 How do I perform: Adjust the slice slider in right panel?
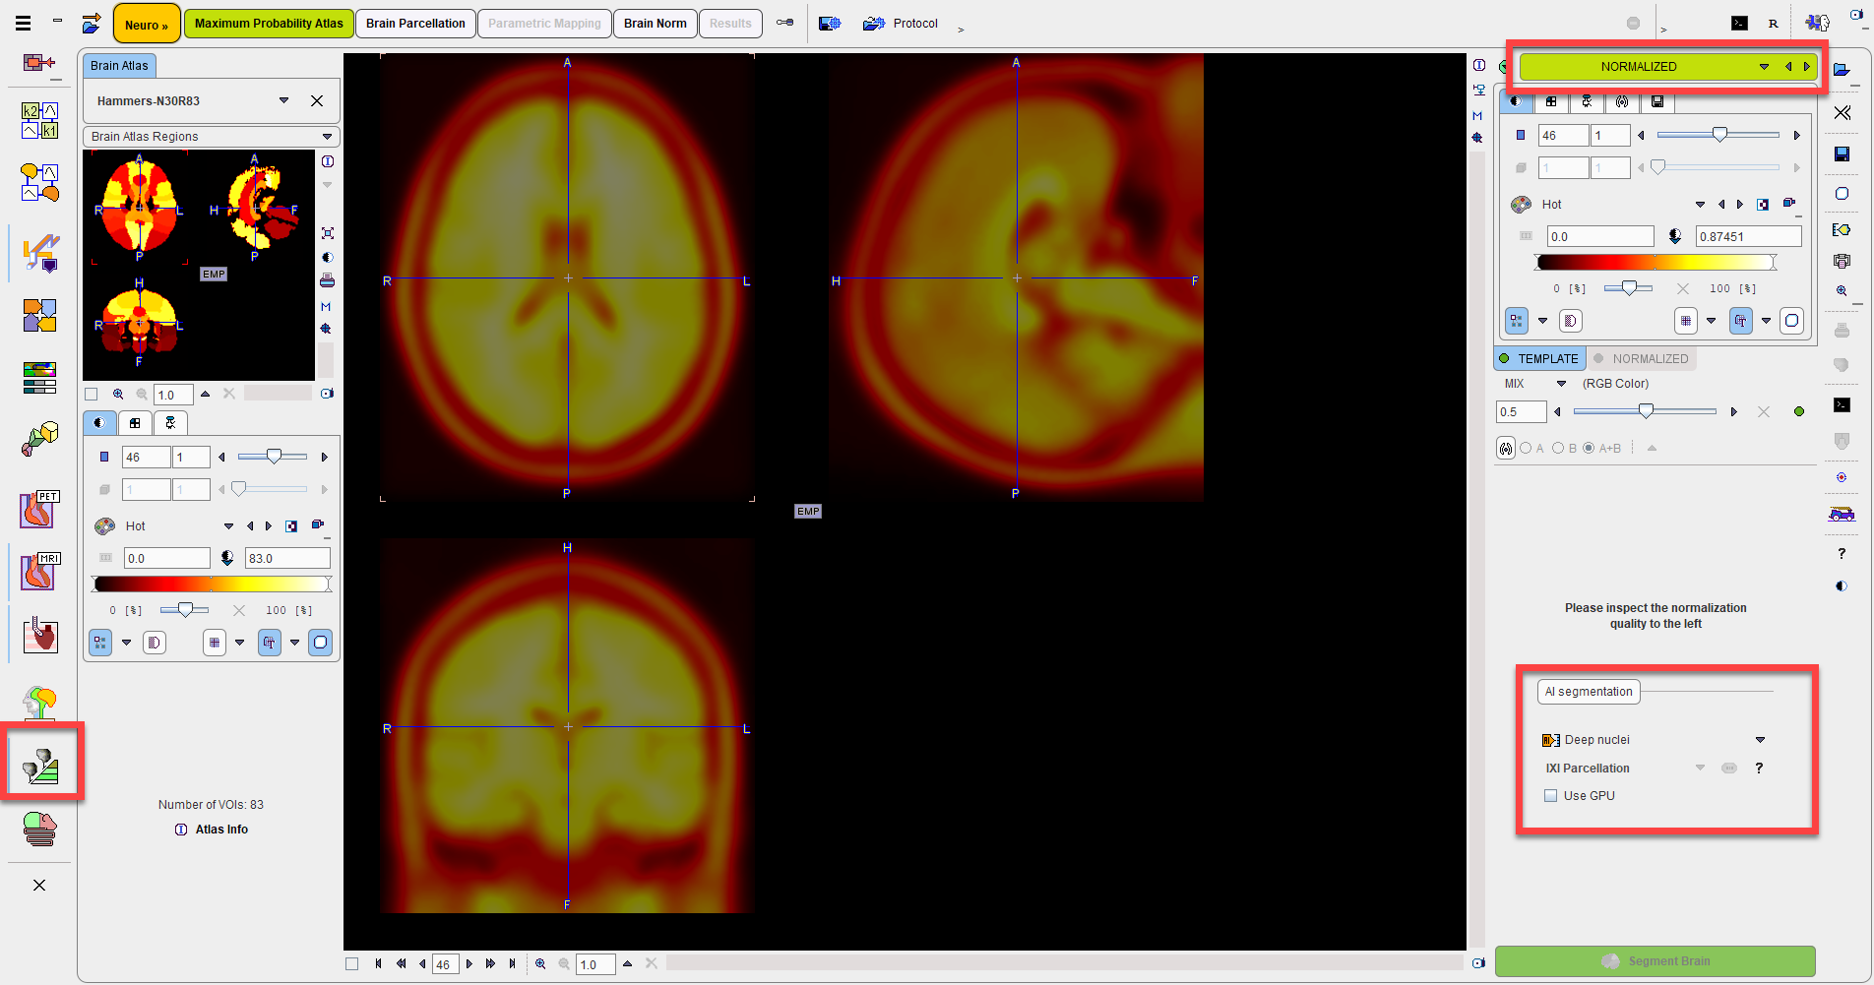(x=1718, y=135)
